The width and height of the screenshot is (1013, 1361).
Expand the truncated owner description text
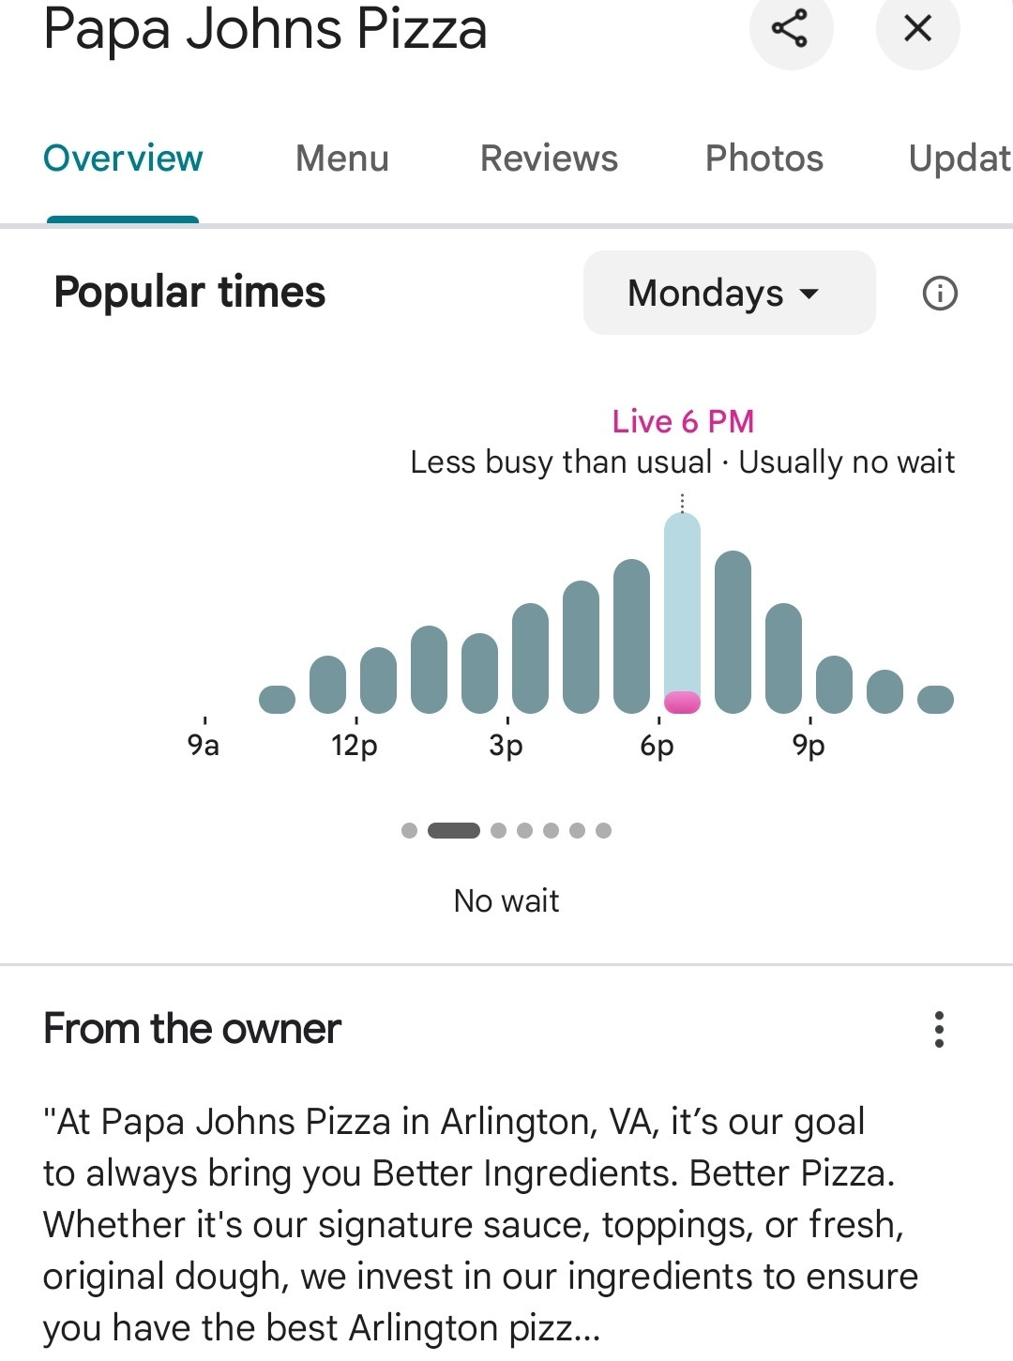pos(480,1224)
